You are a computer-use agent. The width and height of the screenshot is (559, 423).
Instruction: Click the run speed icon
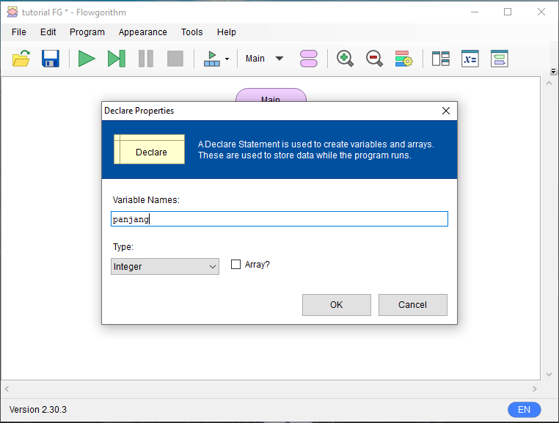click(x=212, y=59)
